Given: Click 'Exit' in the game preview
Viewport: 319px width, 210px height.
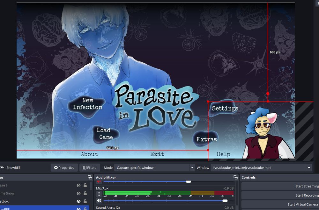Looking at the screenshot, I should coord(157,154).
